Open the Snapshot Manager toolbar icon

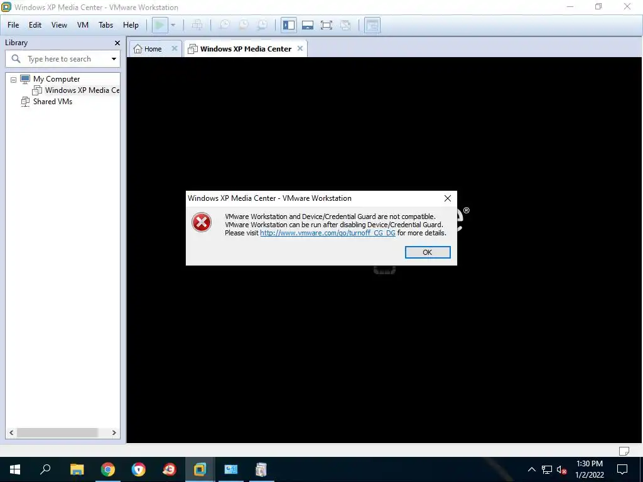coord(262,25)
